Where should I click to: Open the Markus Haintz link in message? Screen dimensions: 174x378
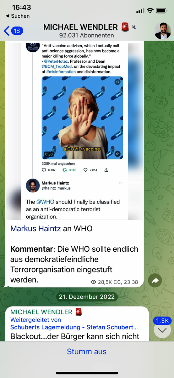[x=35, y=228]
